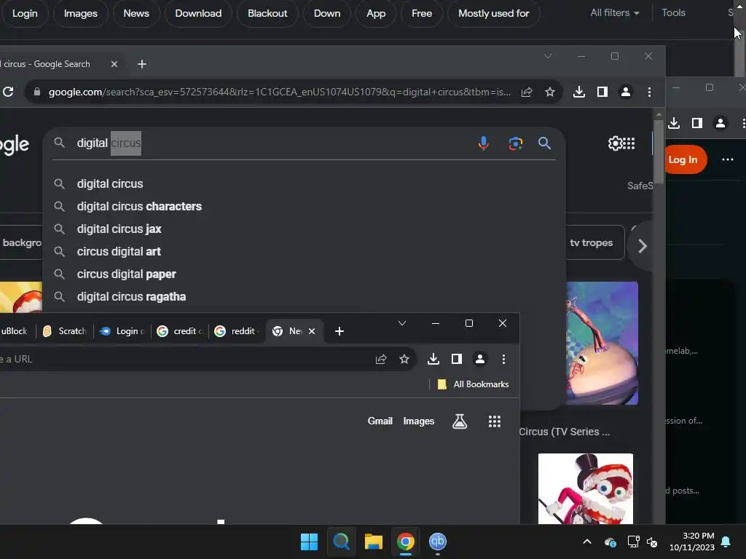This screenshot has height=559, width=746.
Task: Select suggestion 'circus digital art'
Action: tap(304, 251)
